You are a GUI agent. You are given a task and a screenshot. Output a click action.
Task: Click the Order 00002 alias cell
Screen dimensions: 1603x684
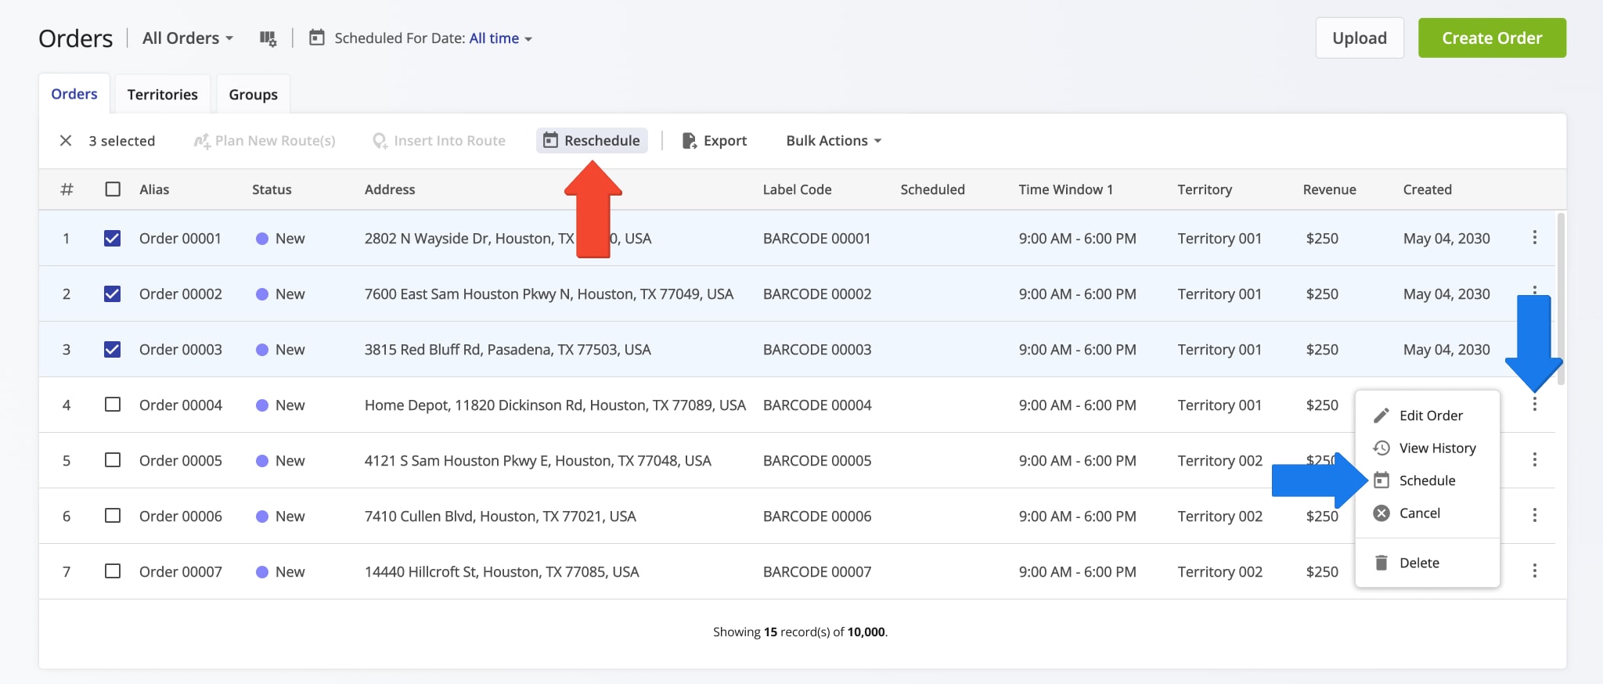[x=181, y=294]
